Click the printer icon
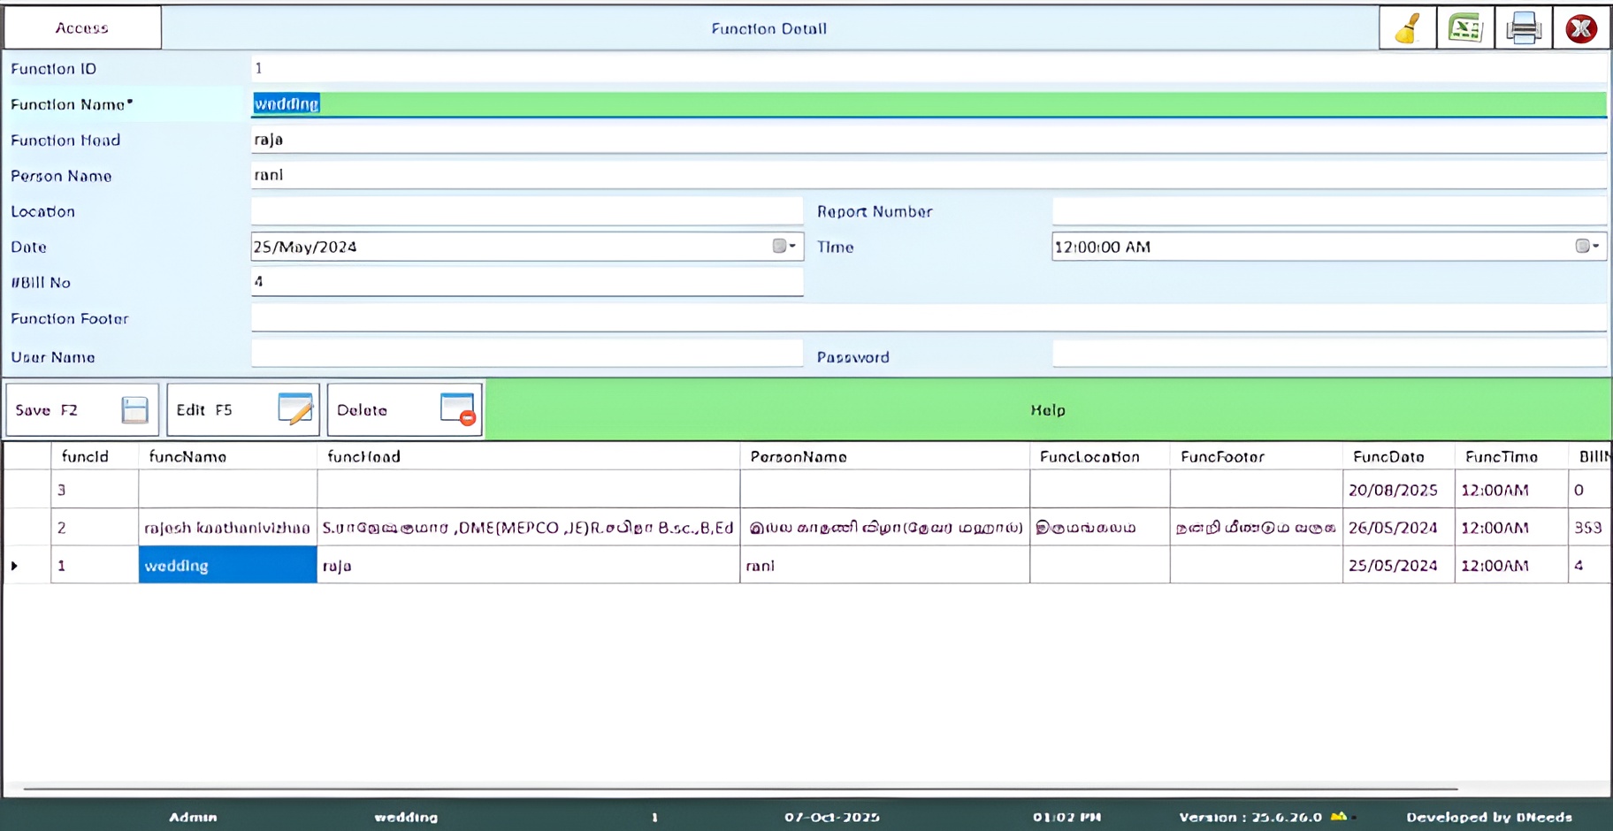This screenshot has width=1613, height=831. tap(1523, 28)
